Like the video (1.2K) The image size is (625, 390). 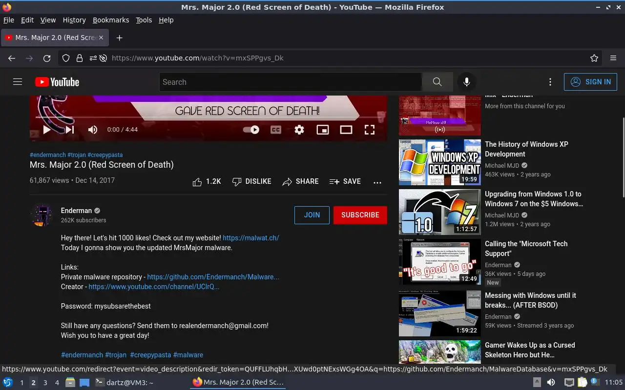pyautogui.click(x=207, y=181)
